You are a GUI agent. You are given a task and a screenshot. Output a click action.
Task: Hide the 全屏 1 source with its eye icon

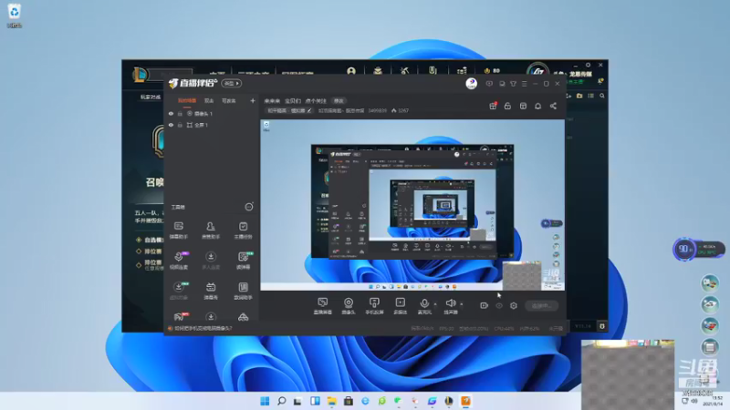pos(171,125)
